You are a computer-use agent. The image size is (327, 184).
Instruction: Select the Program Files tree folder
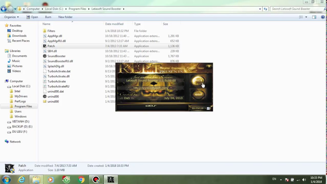click(23, 106)
